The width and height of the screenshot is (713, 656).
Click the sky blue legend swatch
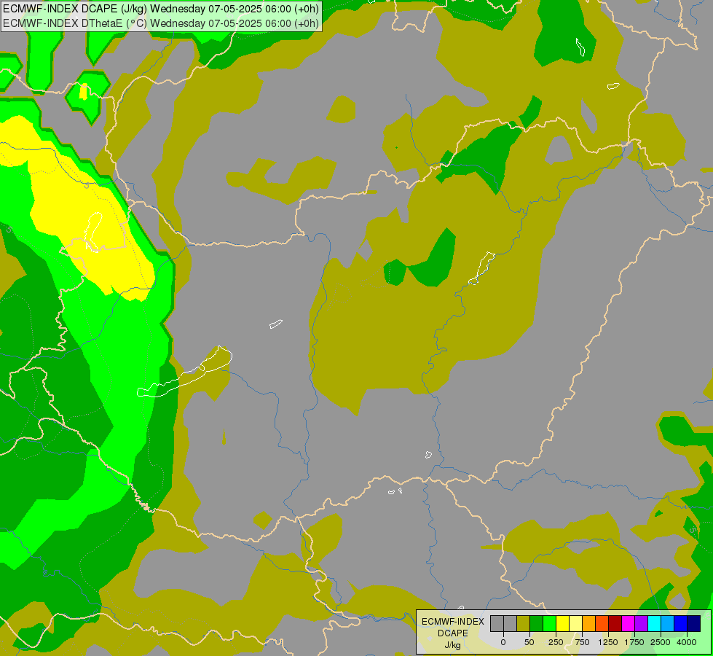point(668,623)
